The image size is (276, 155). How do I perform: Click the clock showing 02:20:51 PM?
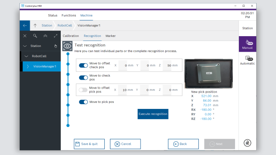click(247, 15)
